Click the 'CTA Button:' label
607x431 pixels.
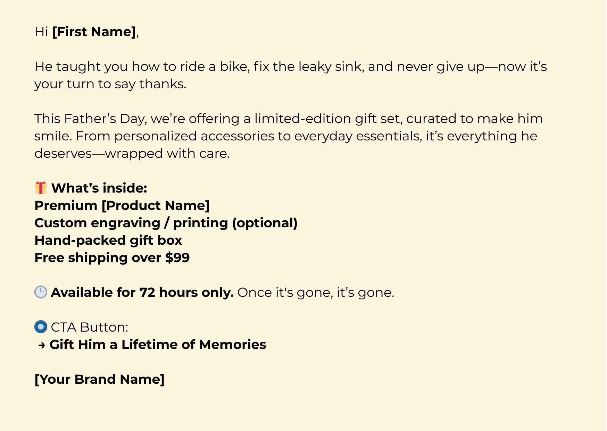tap(89, 327)
